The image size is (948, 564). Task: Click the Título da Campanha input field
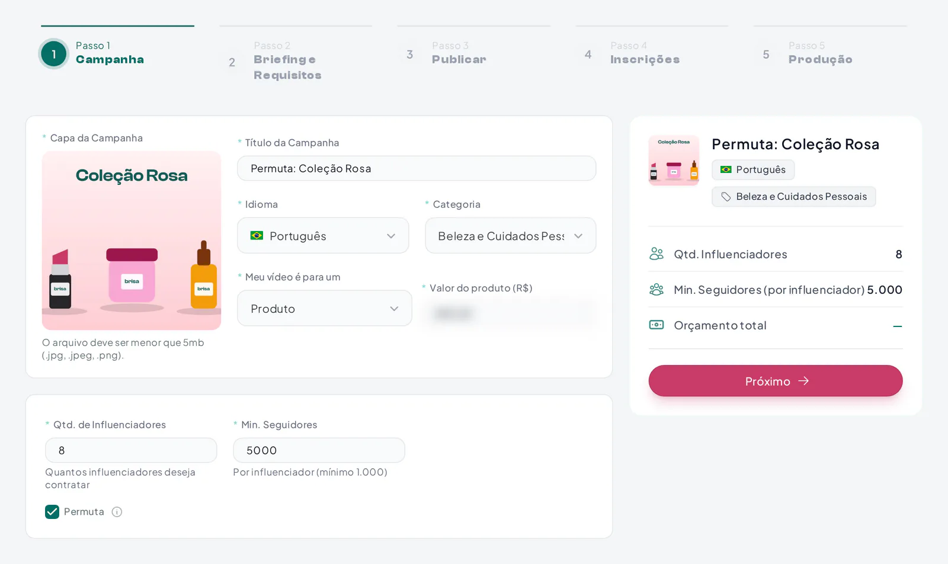(x=417, y=168)
